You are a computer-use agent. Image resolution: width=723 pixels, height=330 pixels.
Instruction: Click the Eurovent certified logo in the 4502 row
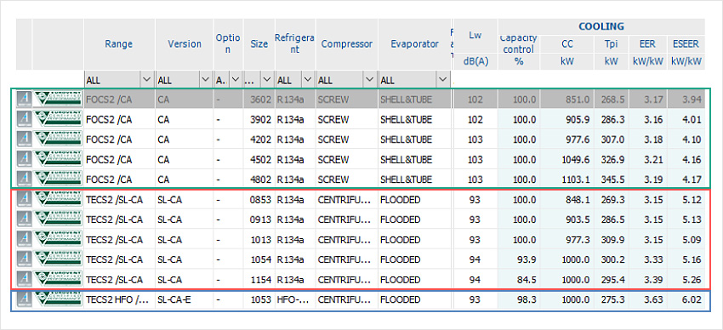click(x=58, y=159)
